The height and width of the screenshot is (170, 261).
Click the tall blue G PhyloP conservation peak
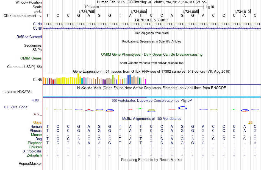tap(182, 108)
